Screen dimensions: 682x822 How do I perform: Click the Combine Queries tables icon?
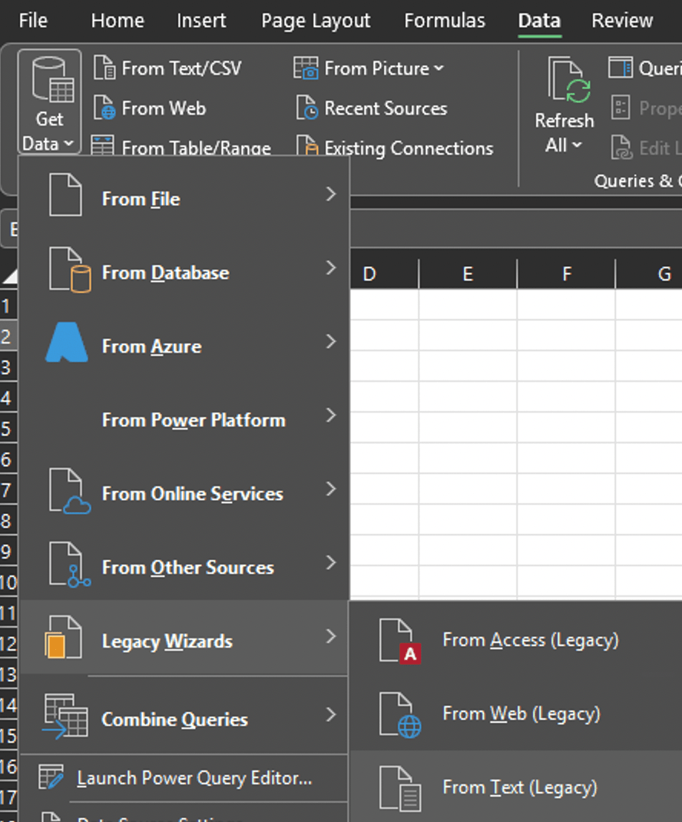65,716
